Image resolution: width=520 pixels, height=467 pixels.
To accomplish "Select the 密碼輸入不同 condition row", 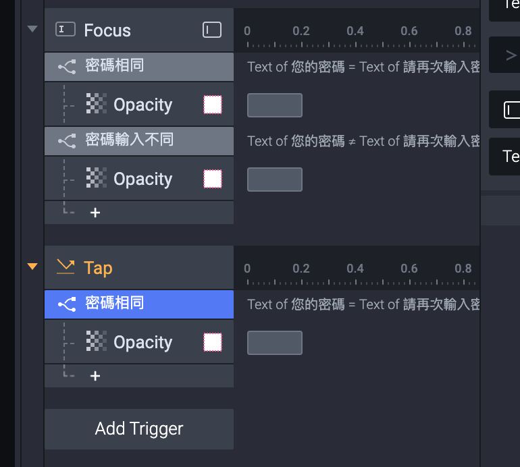I will tap(139, 141).
